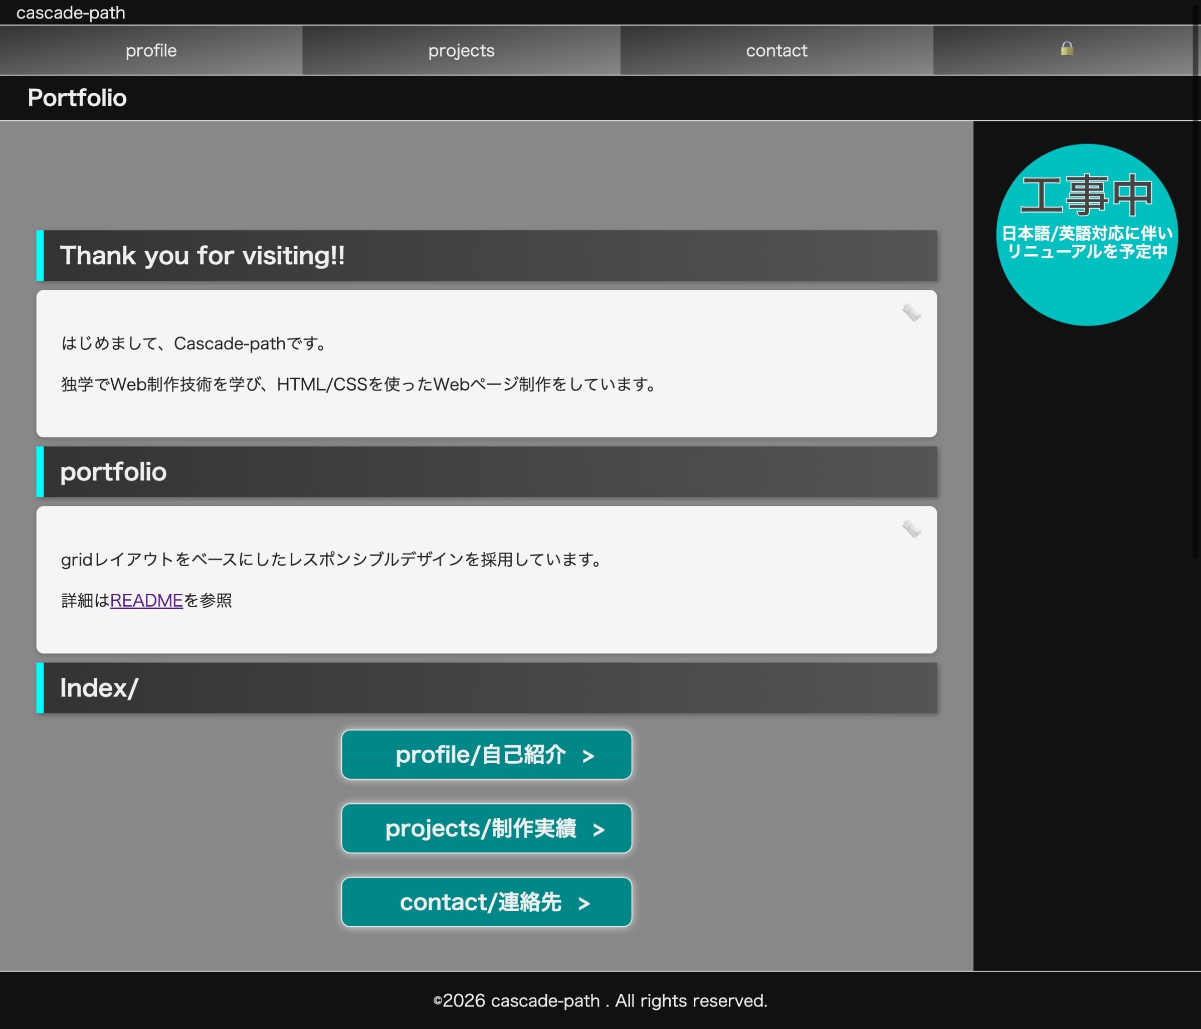Click the cascade-path site title

coord(71,13)
